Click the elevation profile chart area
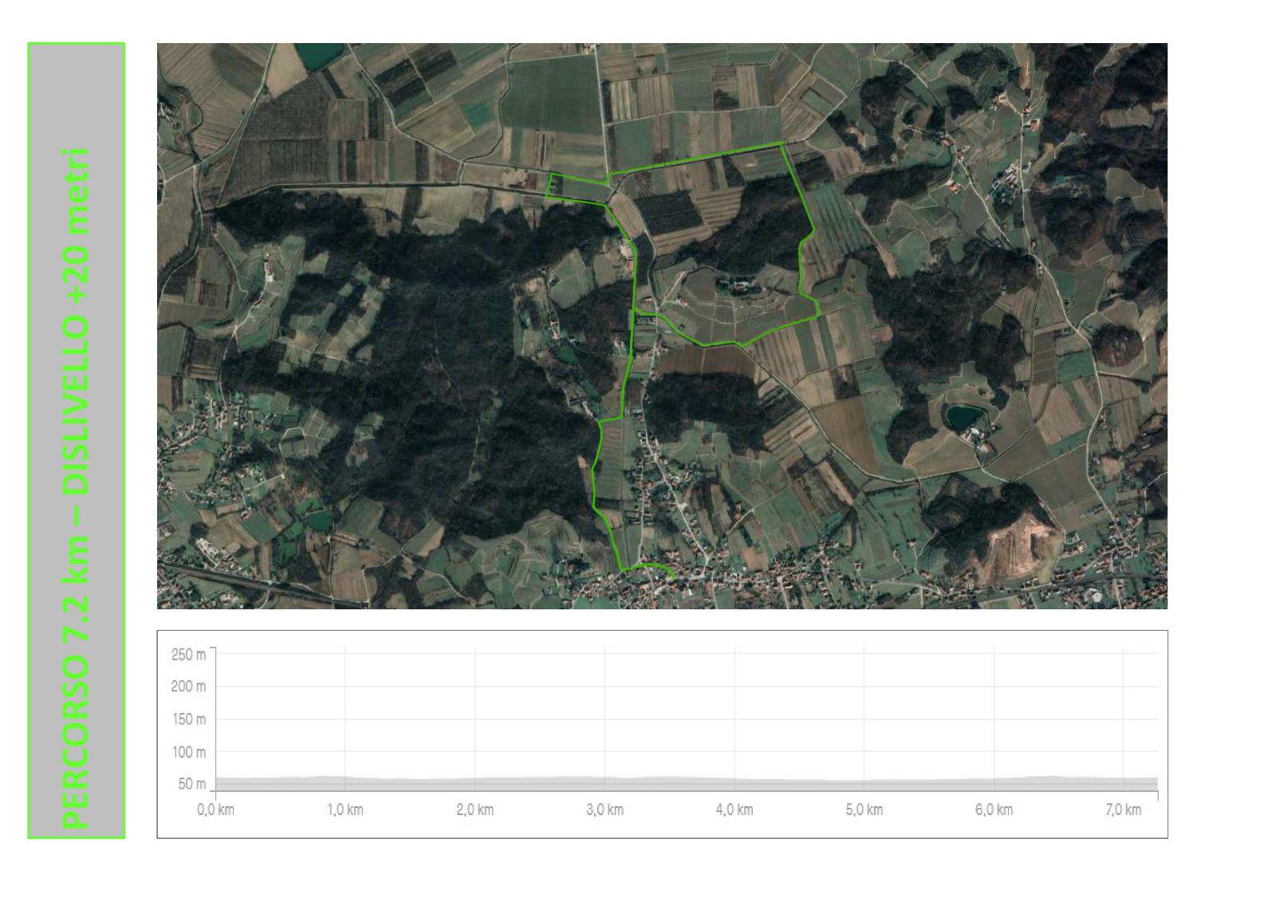 pos(662,734)
